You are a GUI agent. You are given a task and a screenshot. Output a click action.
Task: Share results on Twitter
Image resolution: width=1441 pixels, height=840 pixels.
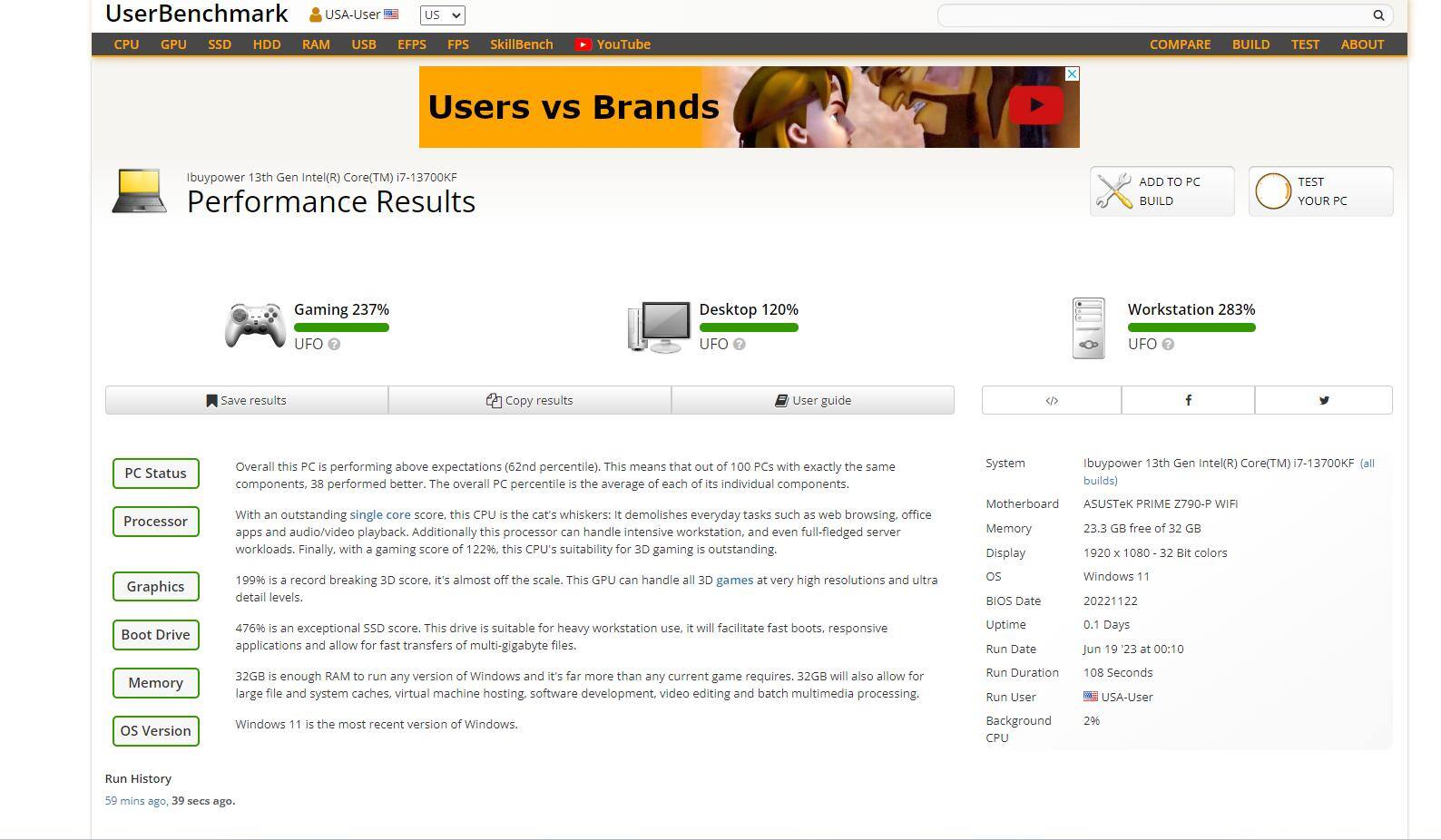pyautogui.click(x=1324, y=400)
